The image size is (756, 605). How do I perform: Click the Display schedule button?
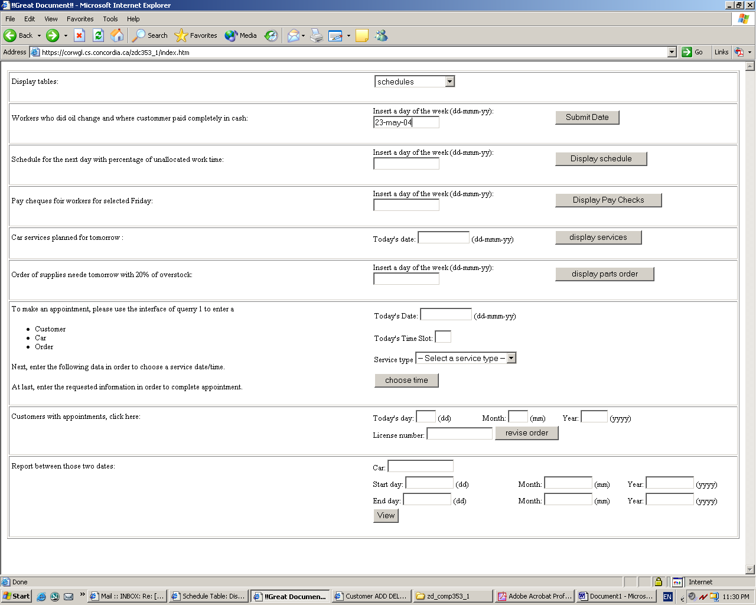(x=601, y=159)
